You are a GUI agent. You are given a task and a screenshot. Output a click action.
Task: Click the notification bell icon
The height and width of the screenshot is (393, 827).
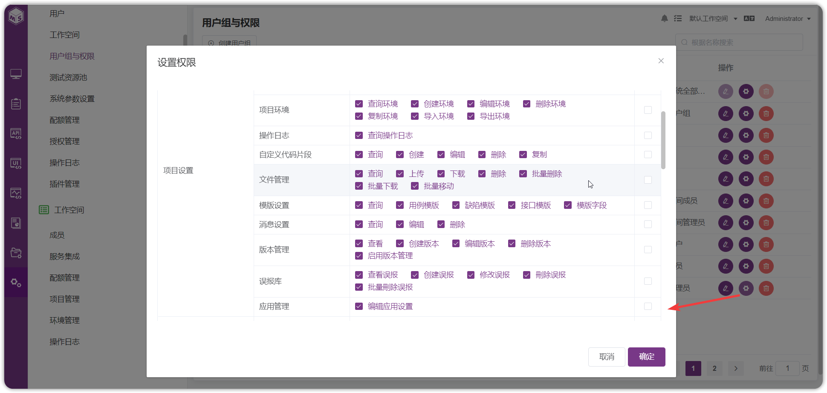coord(665,18)
